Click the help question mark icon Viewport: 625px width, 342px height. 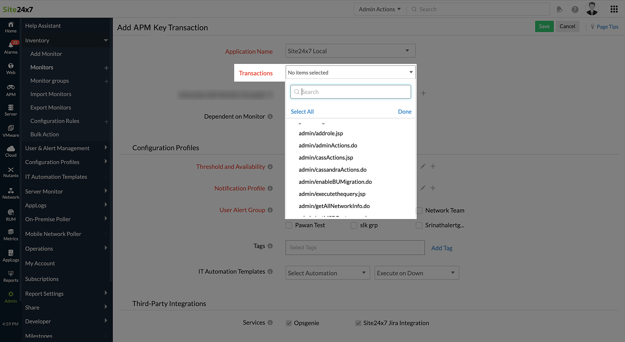[575, 9]
